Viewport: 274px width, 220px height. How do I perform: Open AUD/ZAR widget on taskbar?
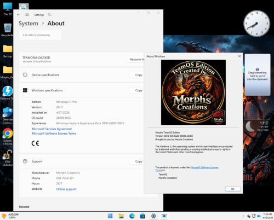click(10, 216)
